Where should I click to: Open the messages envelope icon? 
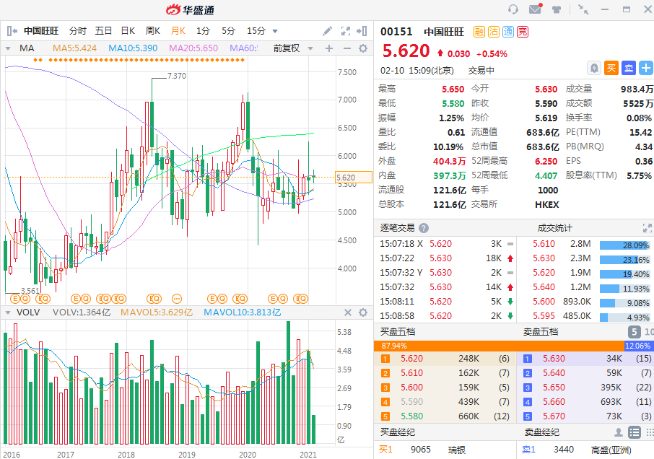(x=535, y=9)
